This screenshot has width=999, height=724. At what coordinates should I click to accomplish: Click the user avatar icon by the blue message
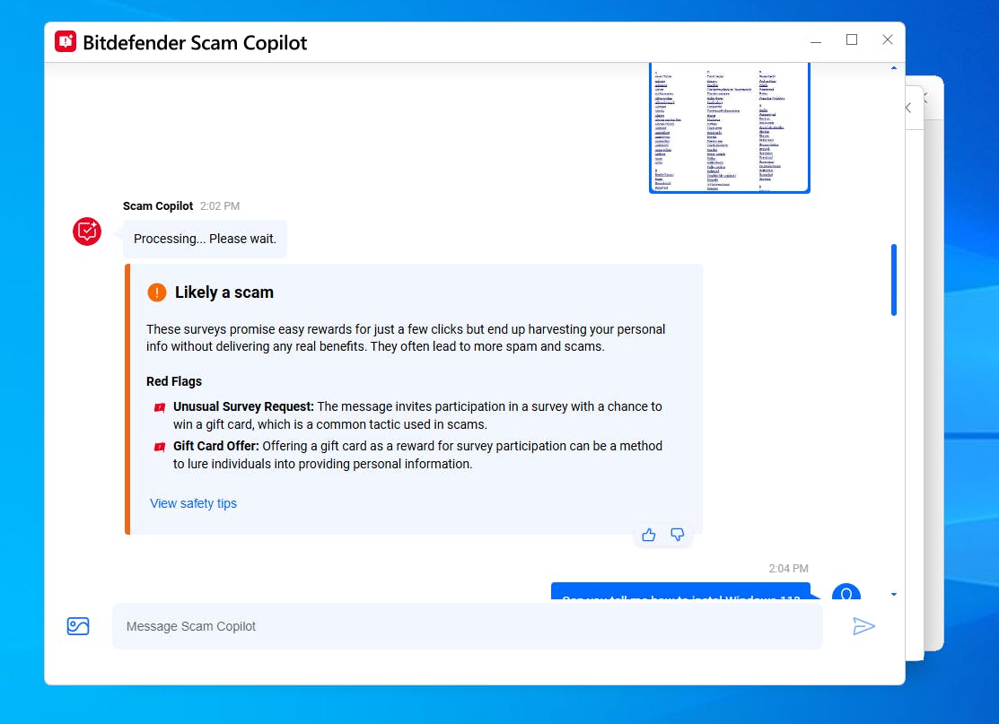click(846, 593)
